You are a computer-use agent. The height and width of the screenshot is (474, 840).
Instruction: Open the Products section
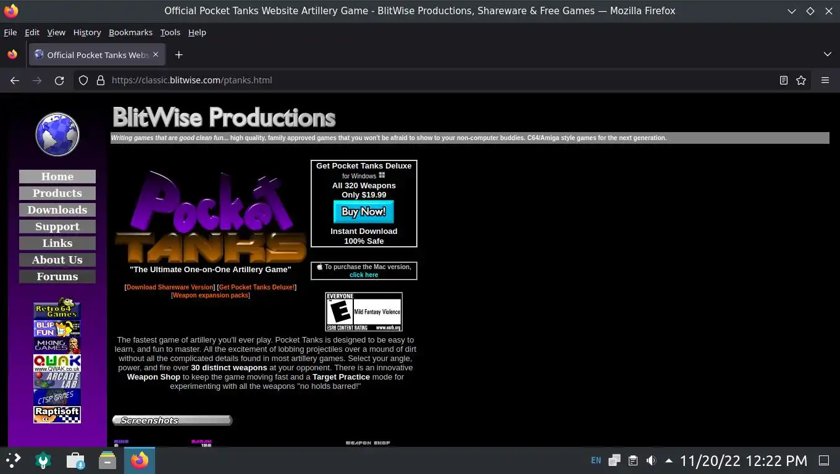click(57, 193)
